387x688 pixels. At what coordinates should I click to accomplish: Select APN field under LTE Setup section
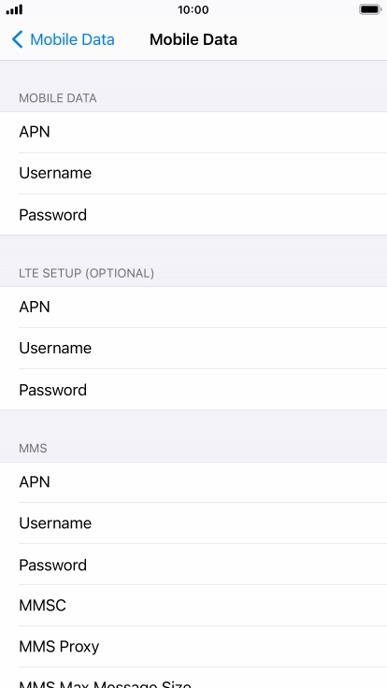click(x=193, y=308)
